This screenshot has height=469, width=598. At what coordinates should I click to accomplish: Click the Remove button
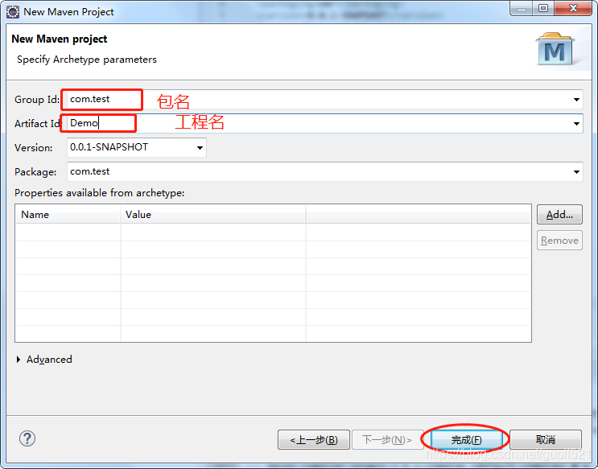pos(559,241)
